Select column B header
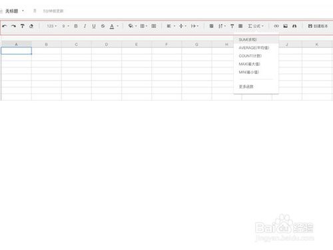Screen dimensions: 333x250 point(47,45)
